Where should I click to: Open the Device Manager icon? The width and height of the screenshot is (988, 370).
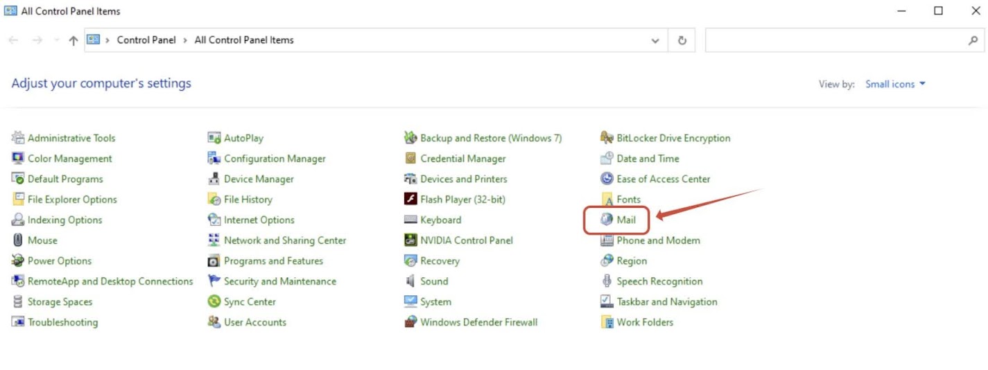214,179
